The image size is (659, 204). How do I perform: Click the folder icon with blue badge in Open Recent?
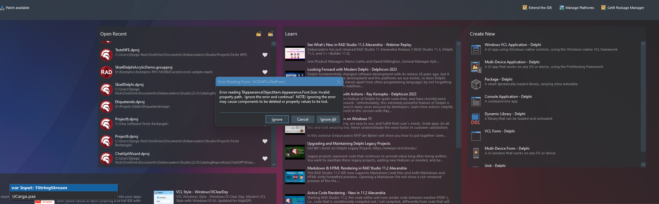point(271,34)
